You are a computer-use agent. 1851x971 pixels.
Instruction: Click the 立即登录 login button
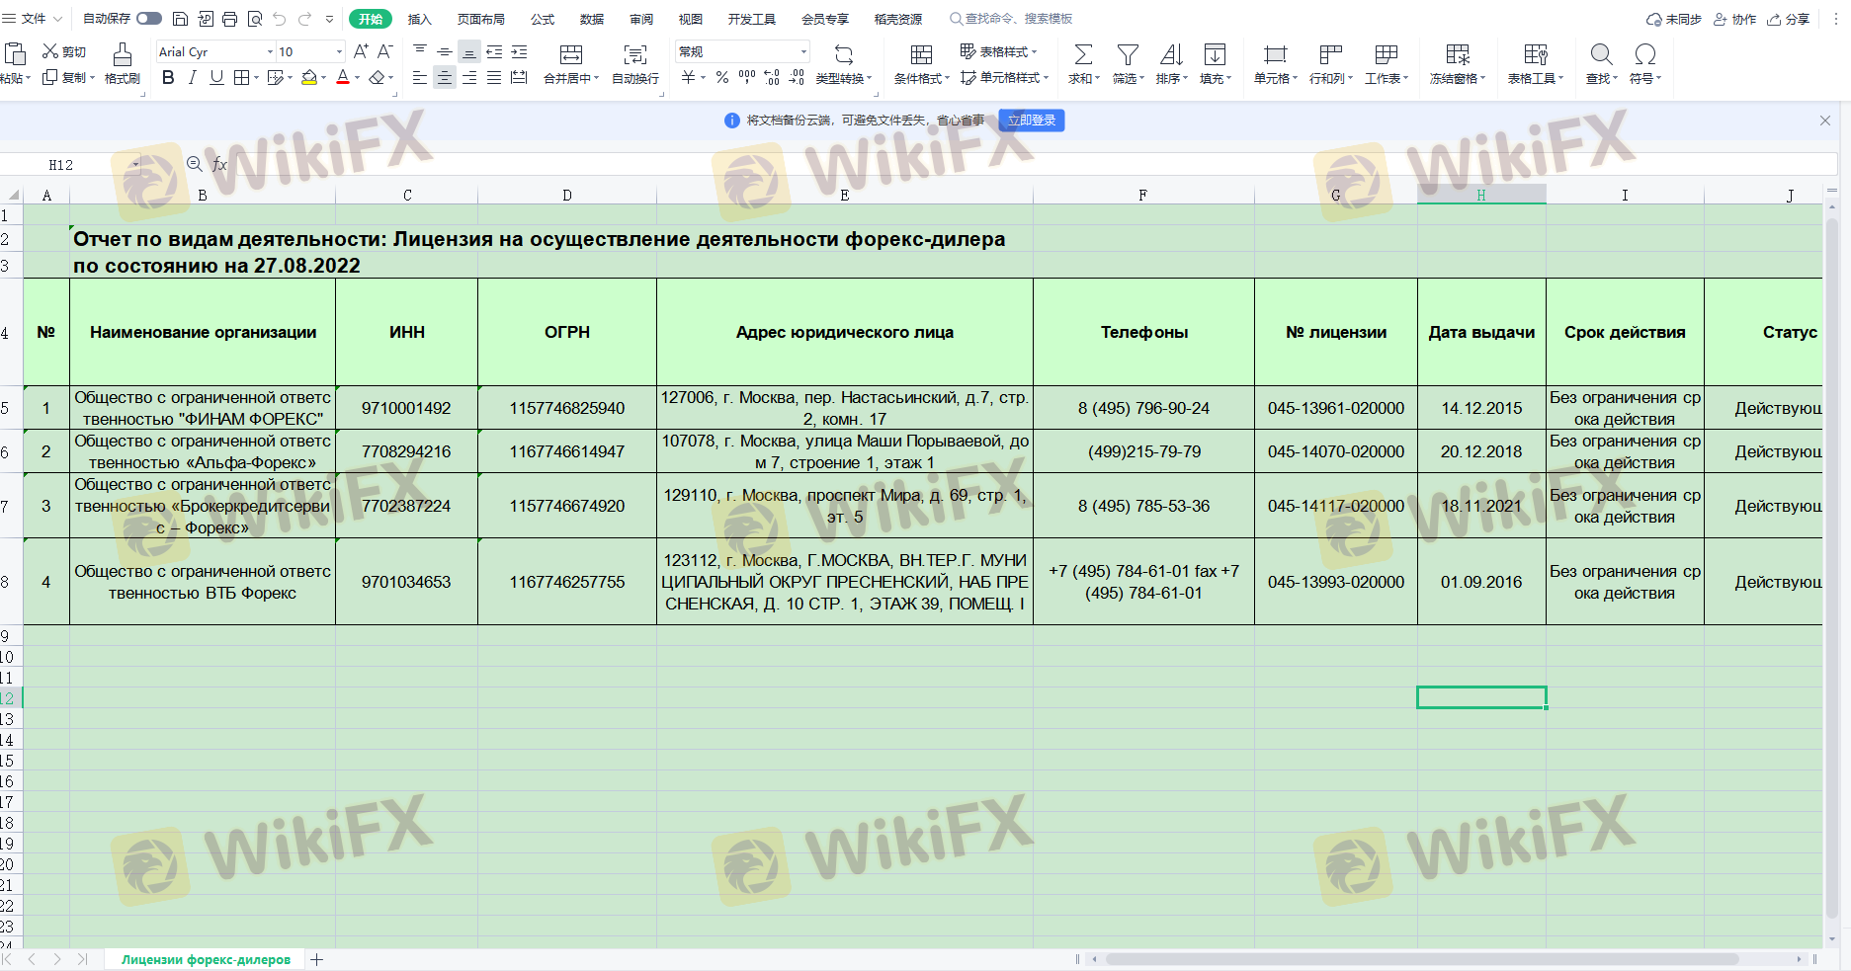click(x=1031, y=121)
